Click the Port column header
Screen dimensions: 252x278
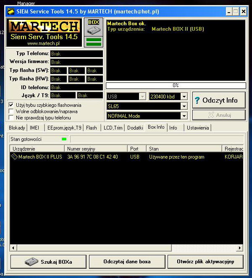click(x=137, y=149)
